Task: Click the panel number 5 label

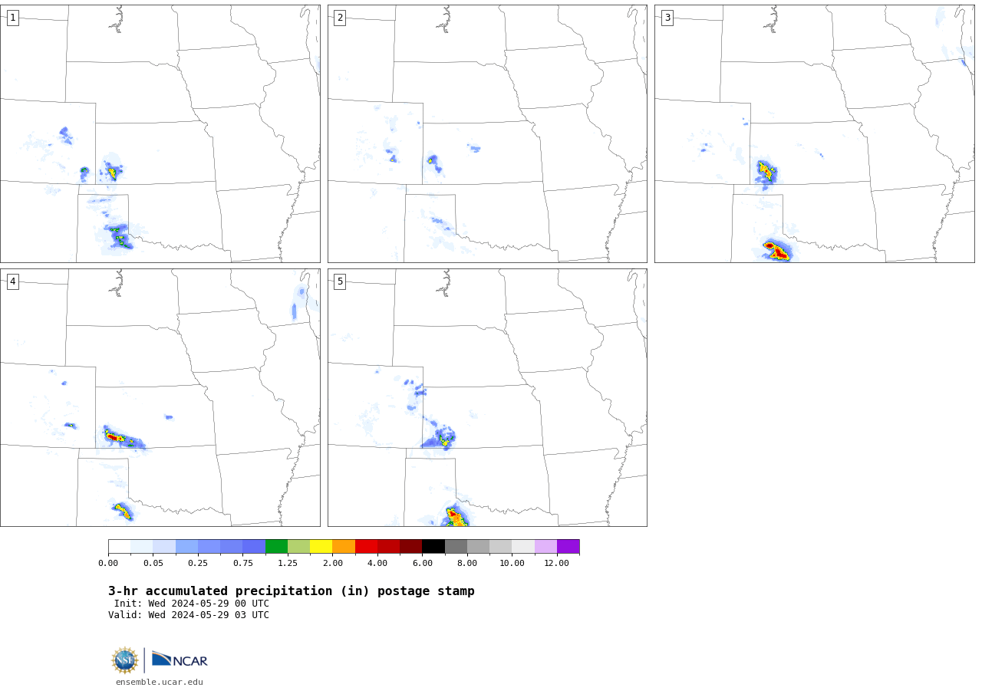Action: click(x=340, y=281)
